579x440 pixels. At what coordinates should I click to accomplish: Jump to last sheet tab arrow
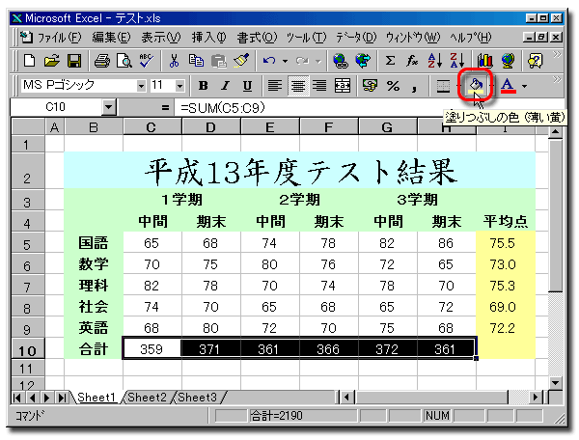point(62,398)
